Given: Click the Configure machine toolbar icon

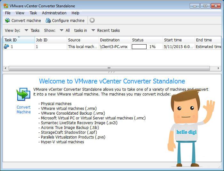Looking at the screenshot, I should click(x=48, y=20).
